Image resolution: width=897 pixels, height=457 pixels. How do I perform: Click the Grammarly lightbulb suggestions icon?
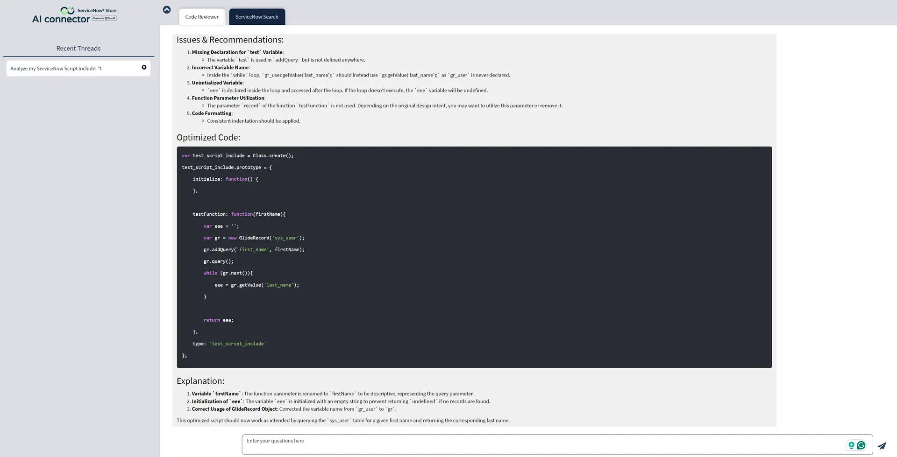(x=851, y=445)
